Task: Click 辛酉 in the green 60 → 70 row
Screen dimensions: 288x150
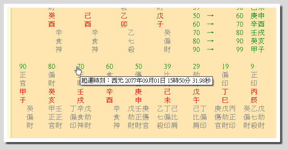Action: (x=257, y=24)
